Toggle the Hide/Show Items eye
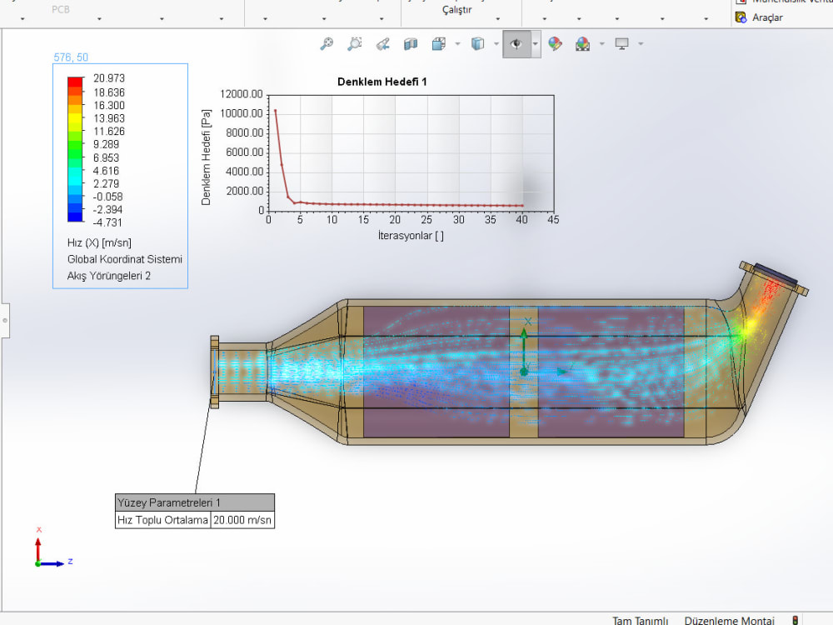The width and height of the screenshot is (833, 625). [x=516, y=43]
